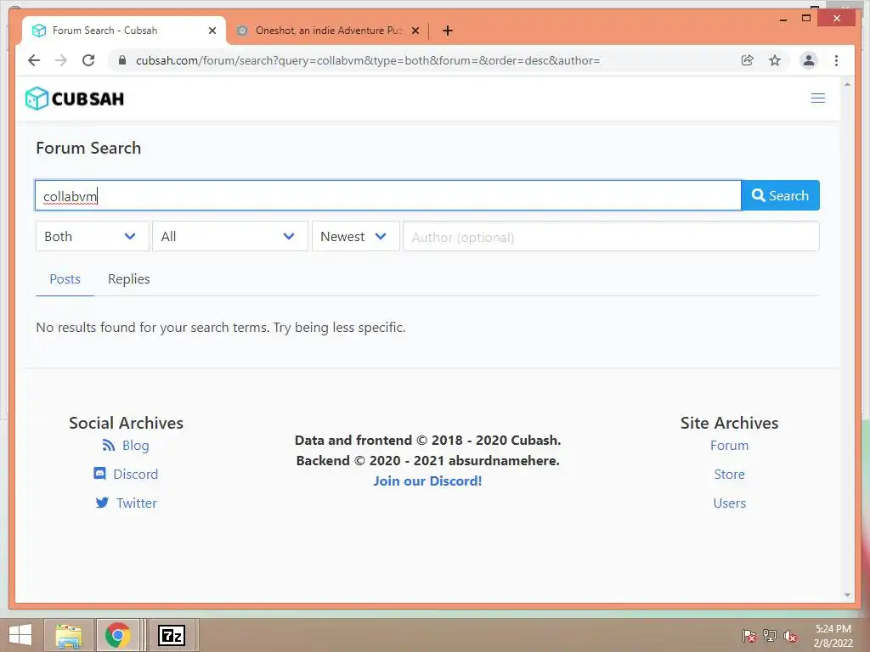
Task: Click the Twitter bird icon
Action: click(102, 503)
